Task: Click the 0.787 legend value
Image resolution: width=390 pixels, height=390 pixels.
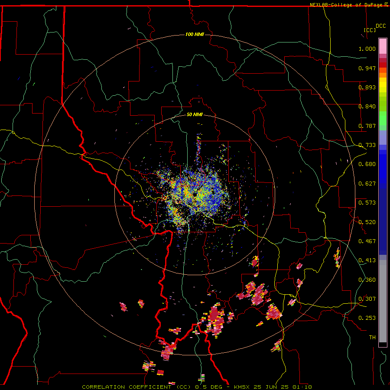Action: tap(367, 126)
